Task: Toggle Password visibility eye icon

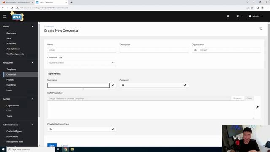Action: [123, 85]
